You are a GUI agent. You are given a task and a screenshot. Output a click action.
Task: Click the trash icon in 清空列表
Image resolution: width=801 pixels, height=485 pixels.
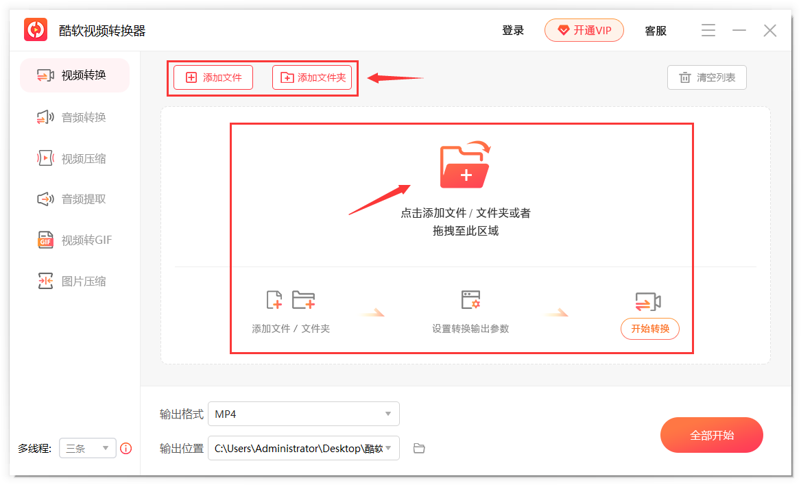(684, 77)
